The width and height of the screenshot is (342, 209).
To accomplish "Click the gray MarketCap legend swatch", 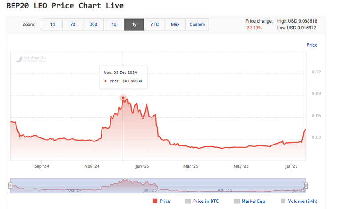I will [x=236, y=201].
